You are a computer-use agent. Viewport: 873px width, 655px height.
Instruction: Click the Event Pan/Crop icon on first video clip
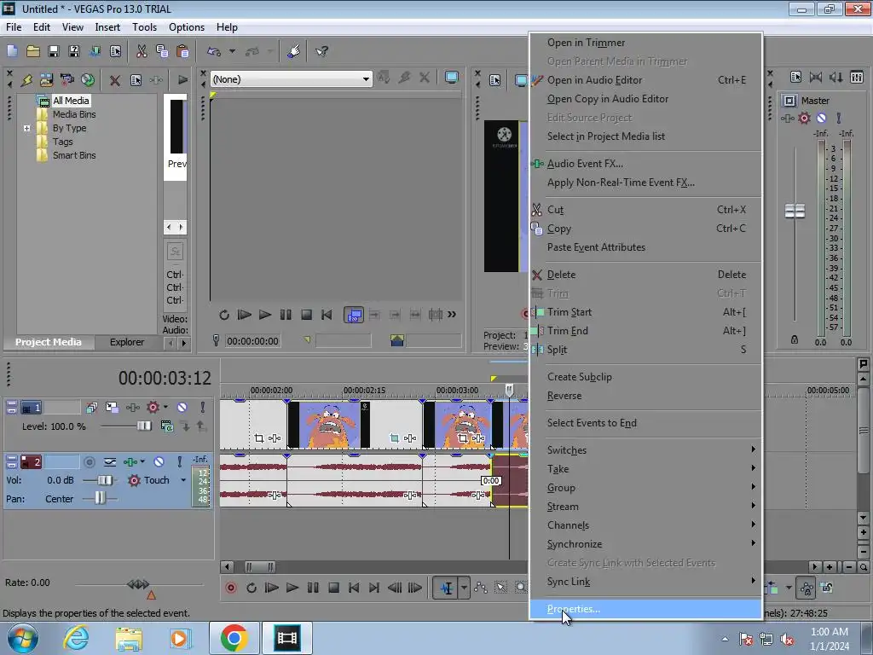[x=259, y=438]
